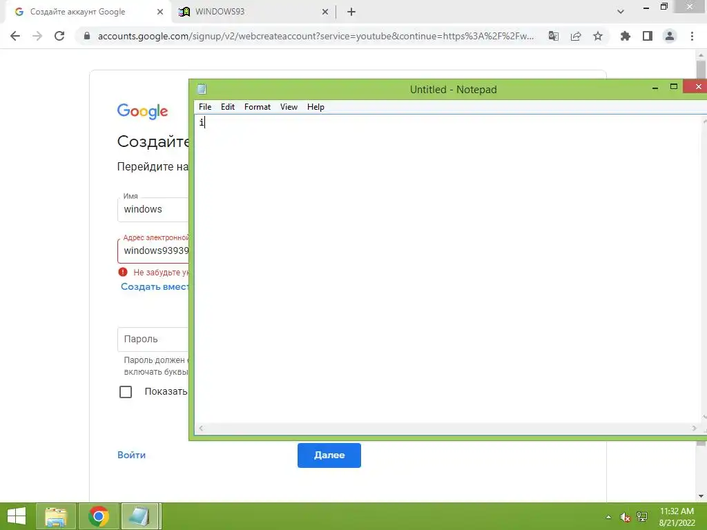Open the taskbar clock 11:32 AM
Screen dimensions: 707x530
[677, 517]
